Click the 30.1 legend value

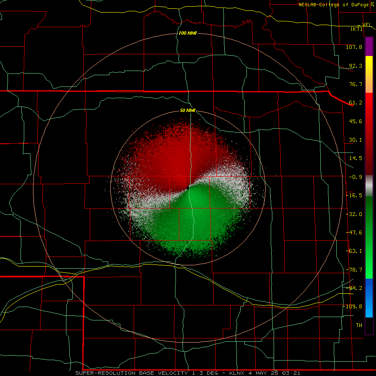click(356, 140)
